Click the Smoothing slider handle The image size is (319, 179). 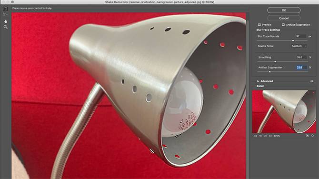pyautogui.click(x=275, y=61)
